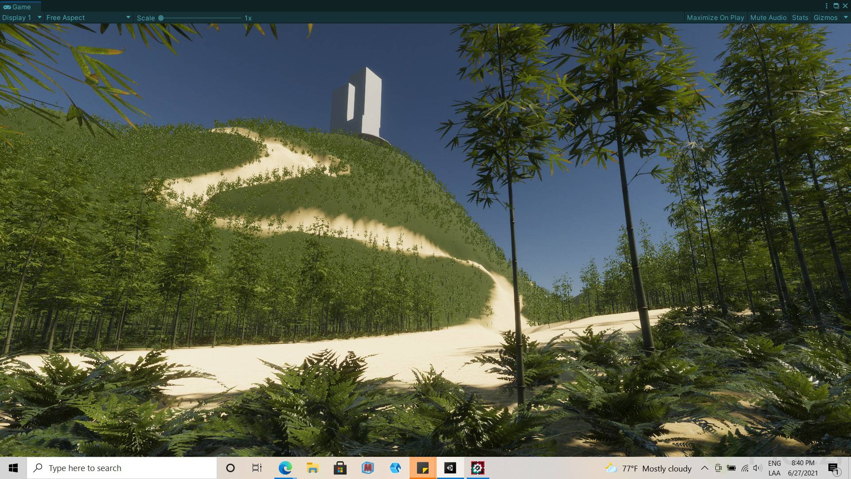851x479 pixels.
Task: Expand the Gizmos dropdown arrow
Action: [845, 17]
